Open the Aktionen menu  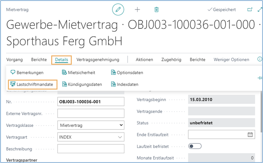144,60
